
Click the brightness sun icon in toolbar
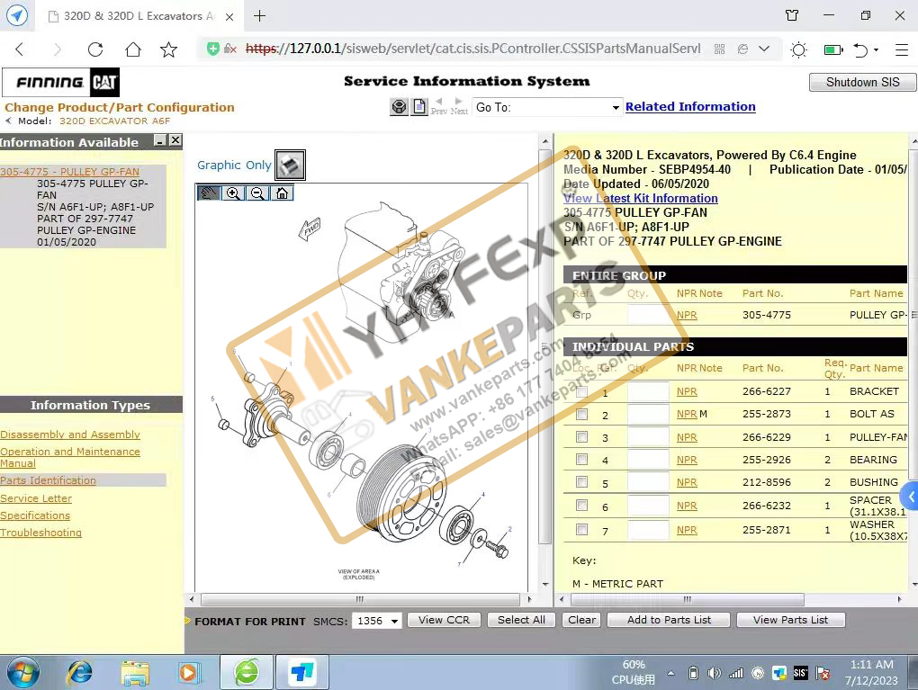[798, 49]
